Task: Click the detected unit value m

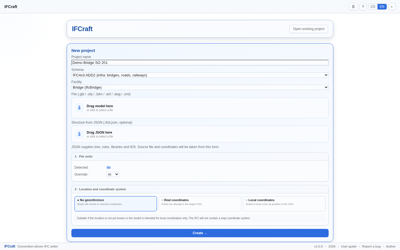Action: 109,167
